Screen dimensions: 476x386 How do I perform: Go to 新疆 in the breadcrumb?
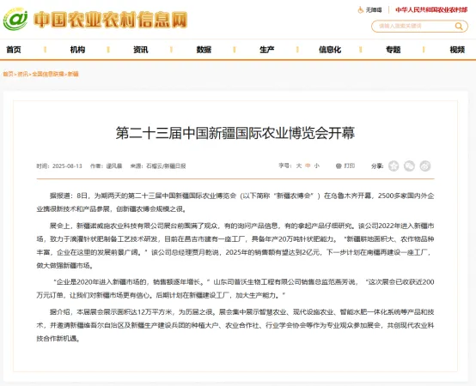pyautogui.click(x=73, y=74)
